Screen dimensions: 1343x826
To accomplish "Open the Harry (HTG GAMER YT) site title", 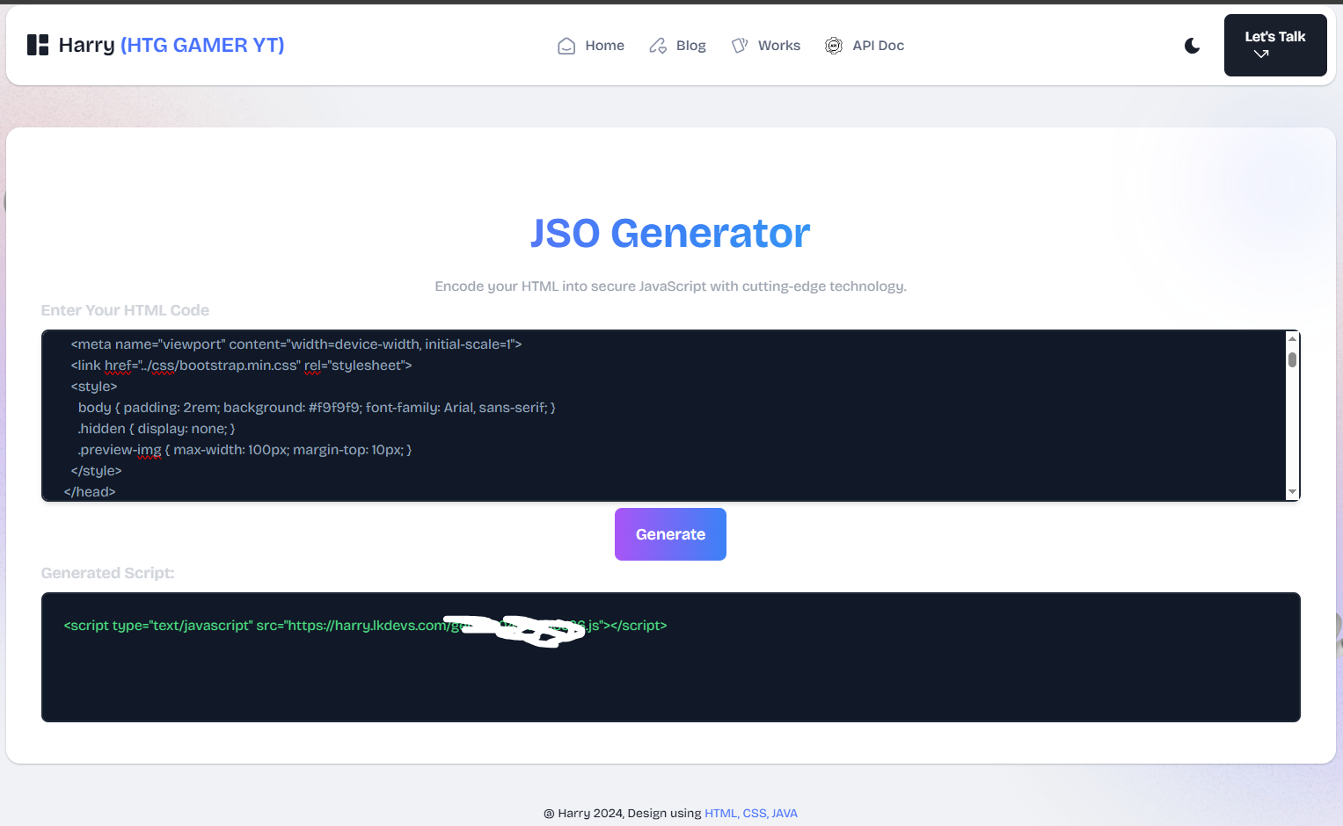I will point(172,45).
